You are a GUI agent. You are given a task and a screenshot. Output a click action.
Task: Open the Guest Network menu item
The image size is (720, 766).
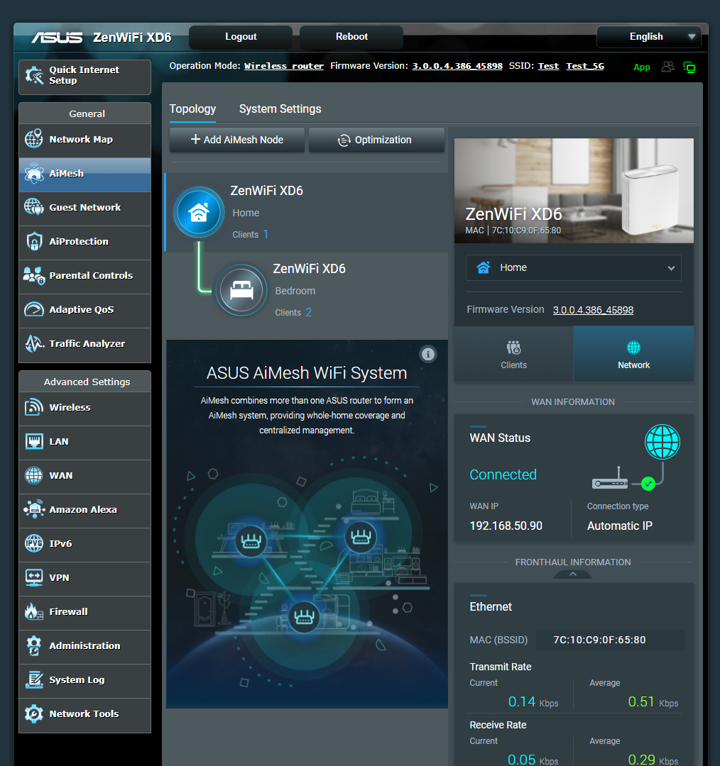(84, 209)
